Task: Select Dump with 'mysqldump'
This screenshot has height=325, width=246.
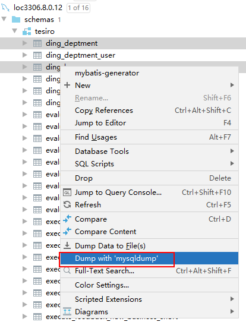Action: (149, 258)
